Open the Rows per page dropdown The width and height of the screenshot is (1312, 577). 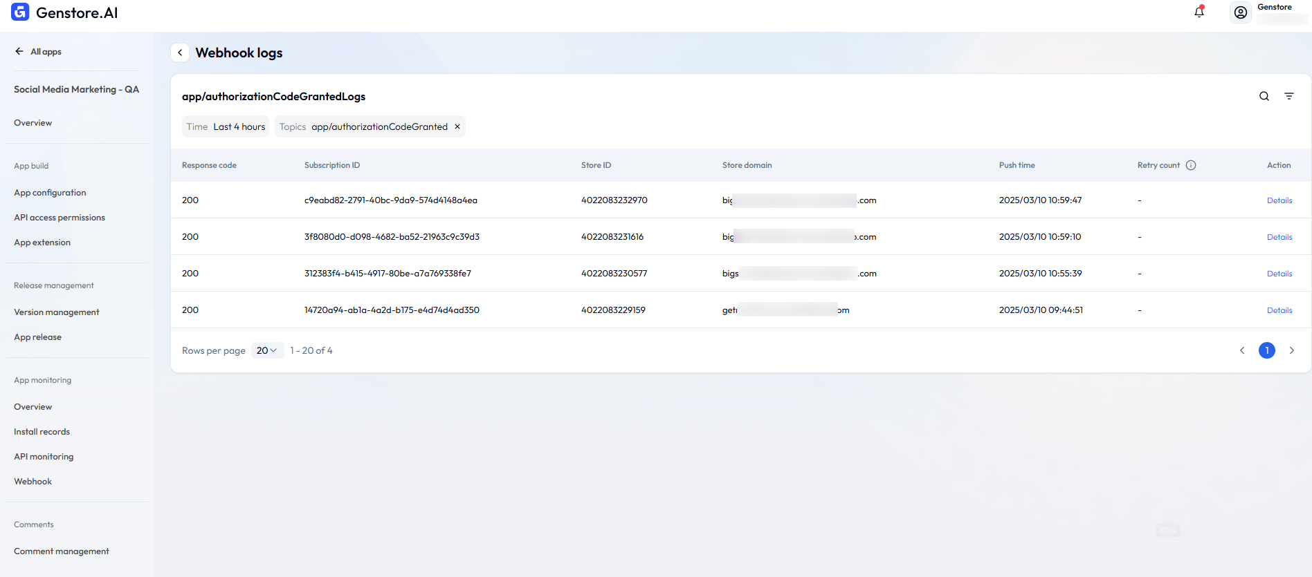pos(266,350)
